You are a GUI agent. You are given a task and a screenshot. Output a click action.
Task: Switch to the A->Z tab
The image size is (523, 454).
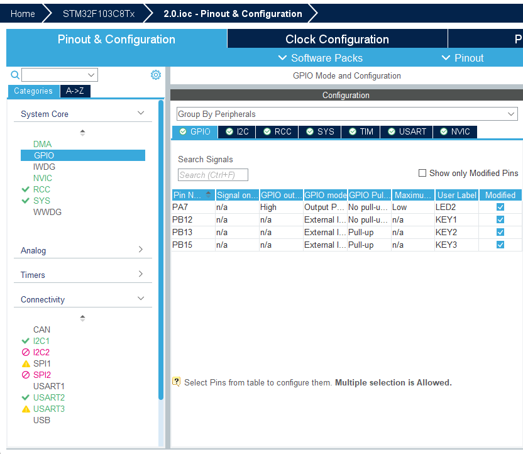tap(75, 91)
